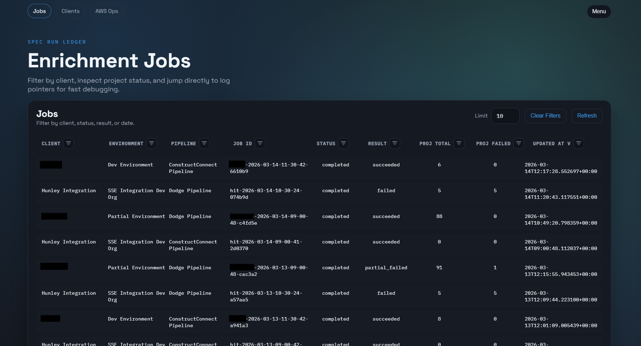Screen dimensions: 641x346
Task: Switch to the Clients tab
Action: click(x=70, y=11)
